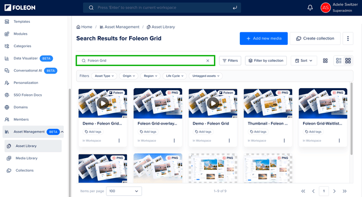Go to Asset Management breadcrumb
This screenshot has height=197, width=362.
[119, 27]
